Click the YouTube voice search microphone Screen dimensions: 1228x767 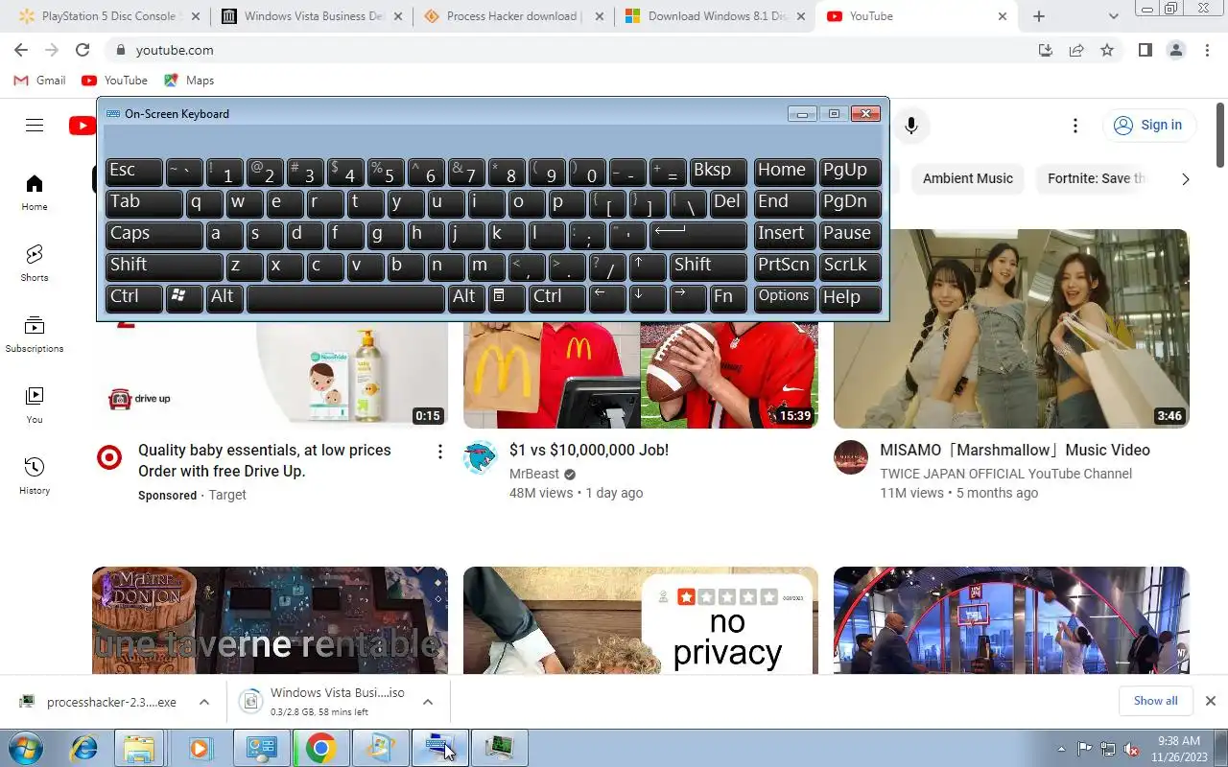(911, 125)
